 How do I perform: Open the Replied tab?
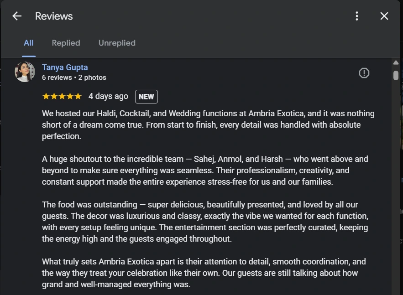pyautogui.click(x=66, y=43)
